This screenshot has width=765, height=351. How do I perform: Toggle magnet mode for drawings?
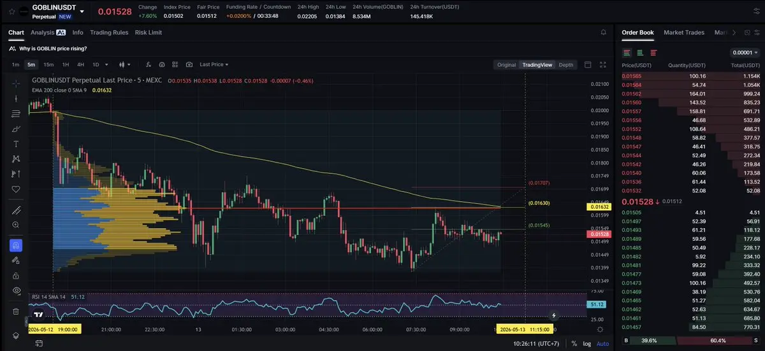pos(16,245)
